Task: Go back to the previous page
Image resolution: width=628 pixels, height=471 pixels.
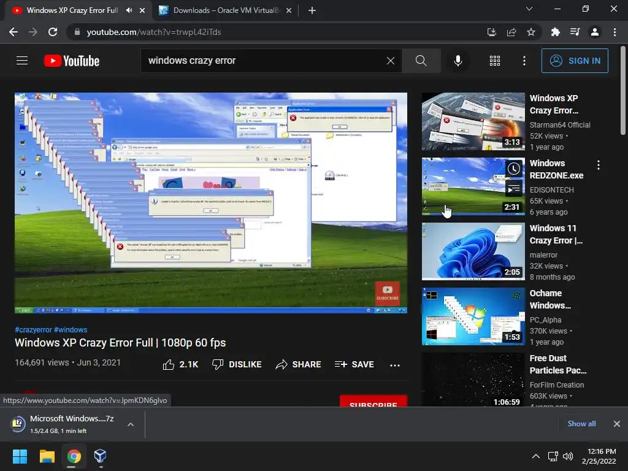Action: coord(13,32)
